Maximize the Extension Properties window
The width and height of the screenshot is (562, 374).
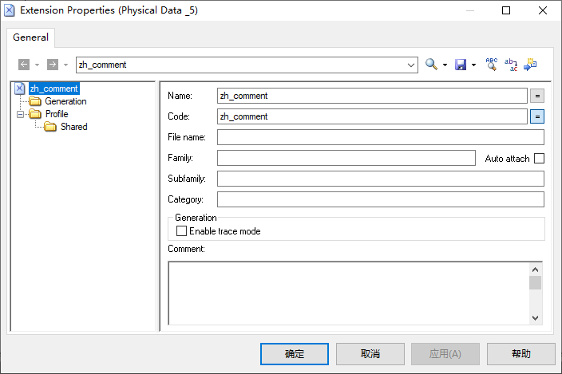pyautogui.click(x=506, y=10)
